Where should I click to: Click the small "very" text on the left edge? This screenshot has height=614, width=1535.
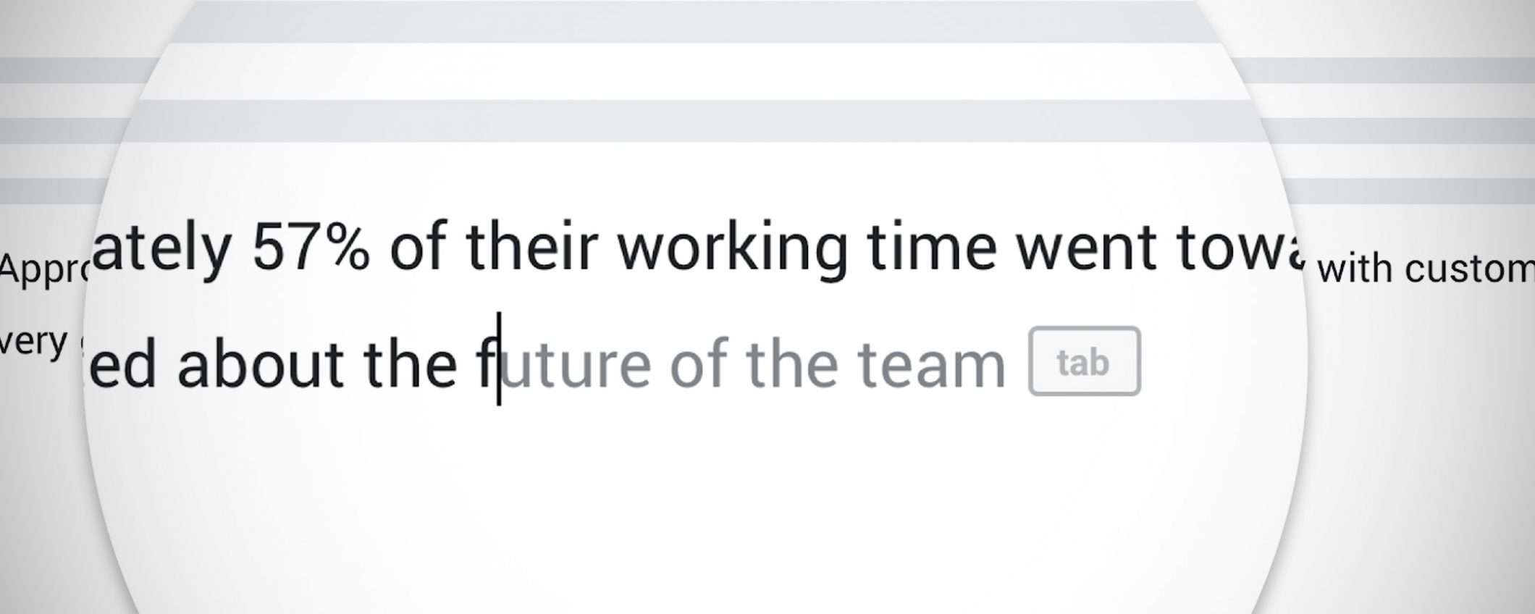coord(33,342)
